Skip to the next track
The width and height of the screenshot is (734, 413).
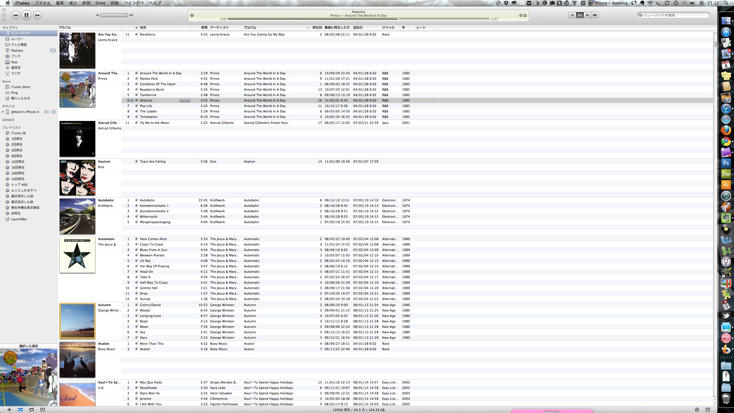pyautogui.click(x=37, y=15)
